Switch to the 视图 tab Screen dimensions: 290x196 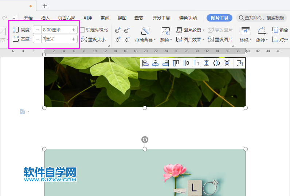tap(122, 18)
